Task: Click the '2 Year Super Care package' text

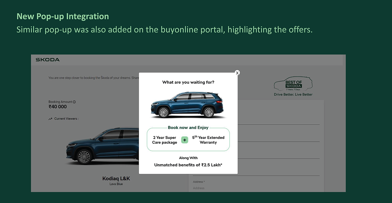Action: (x=164, y=140)
